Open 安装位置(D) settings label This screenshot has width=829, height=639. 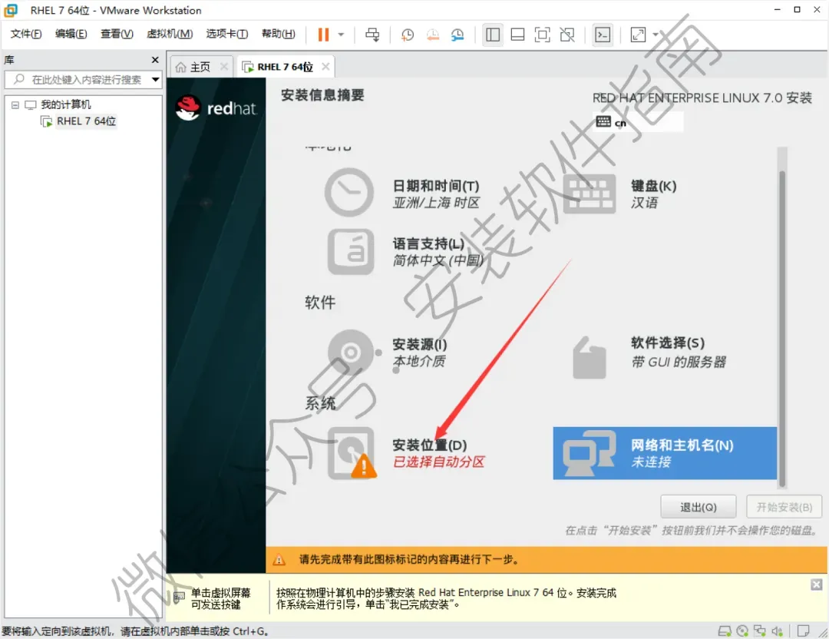pyautogui.click(x=429, y=445)
